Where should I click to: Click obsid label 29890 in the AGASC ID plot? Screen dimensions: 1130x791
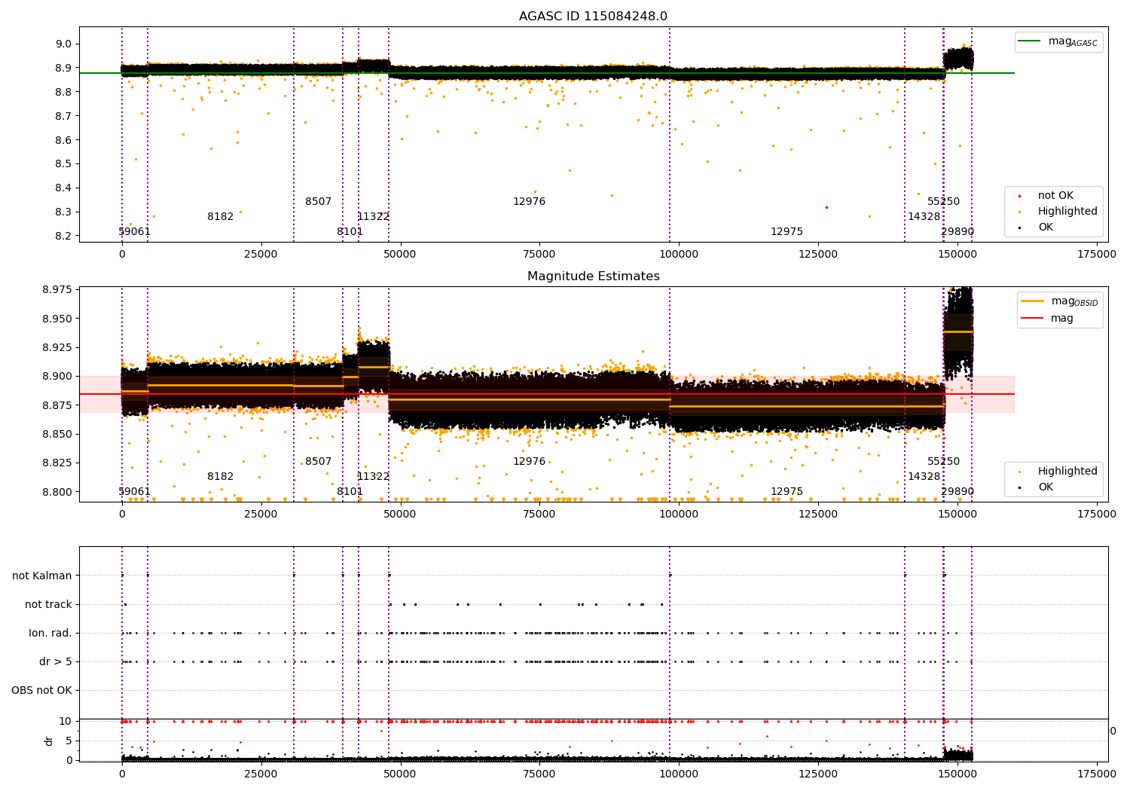click(x=957, y=232)
